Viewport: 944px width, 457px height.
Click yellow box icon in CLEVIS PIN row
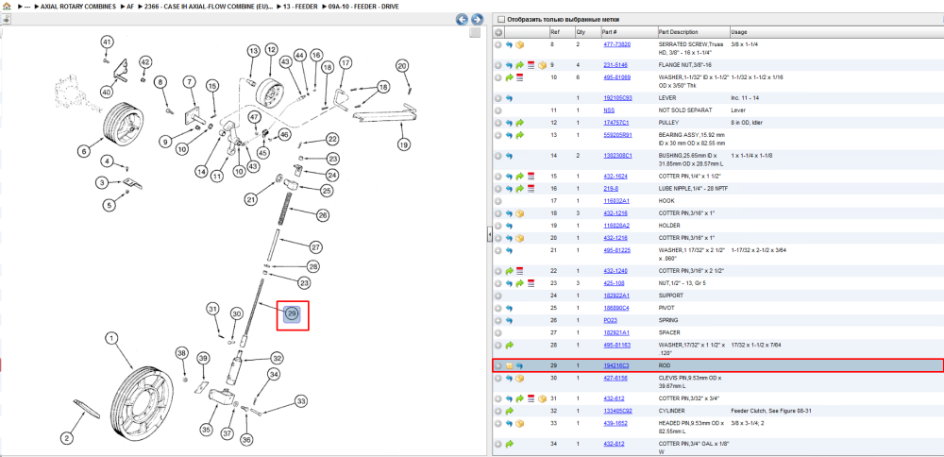[519, 378]
